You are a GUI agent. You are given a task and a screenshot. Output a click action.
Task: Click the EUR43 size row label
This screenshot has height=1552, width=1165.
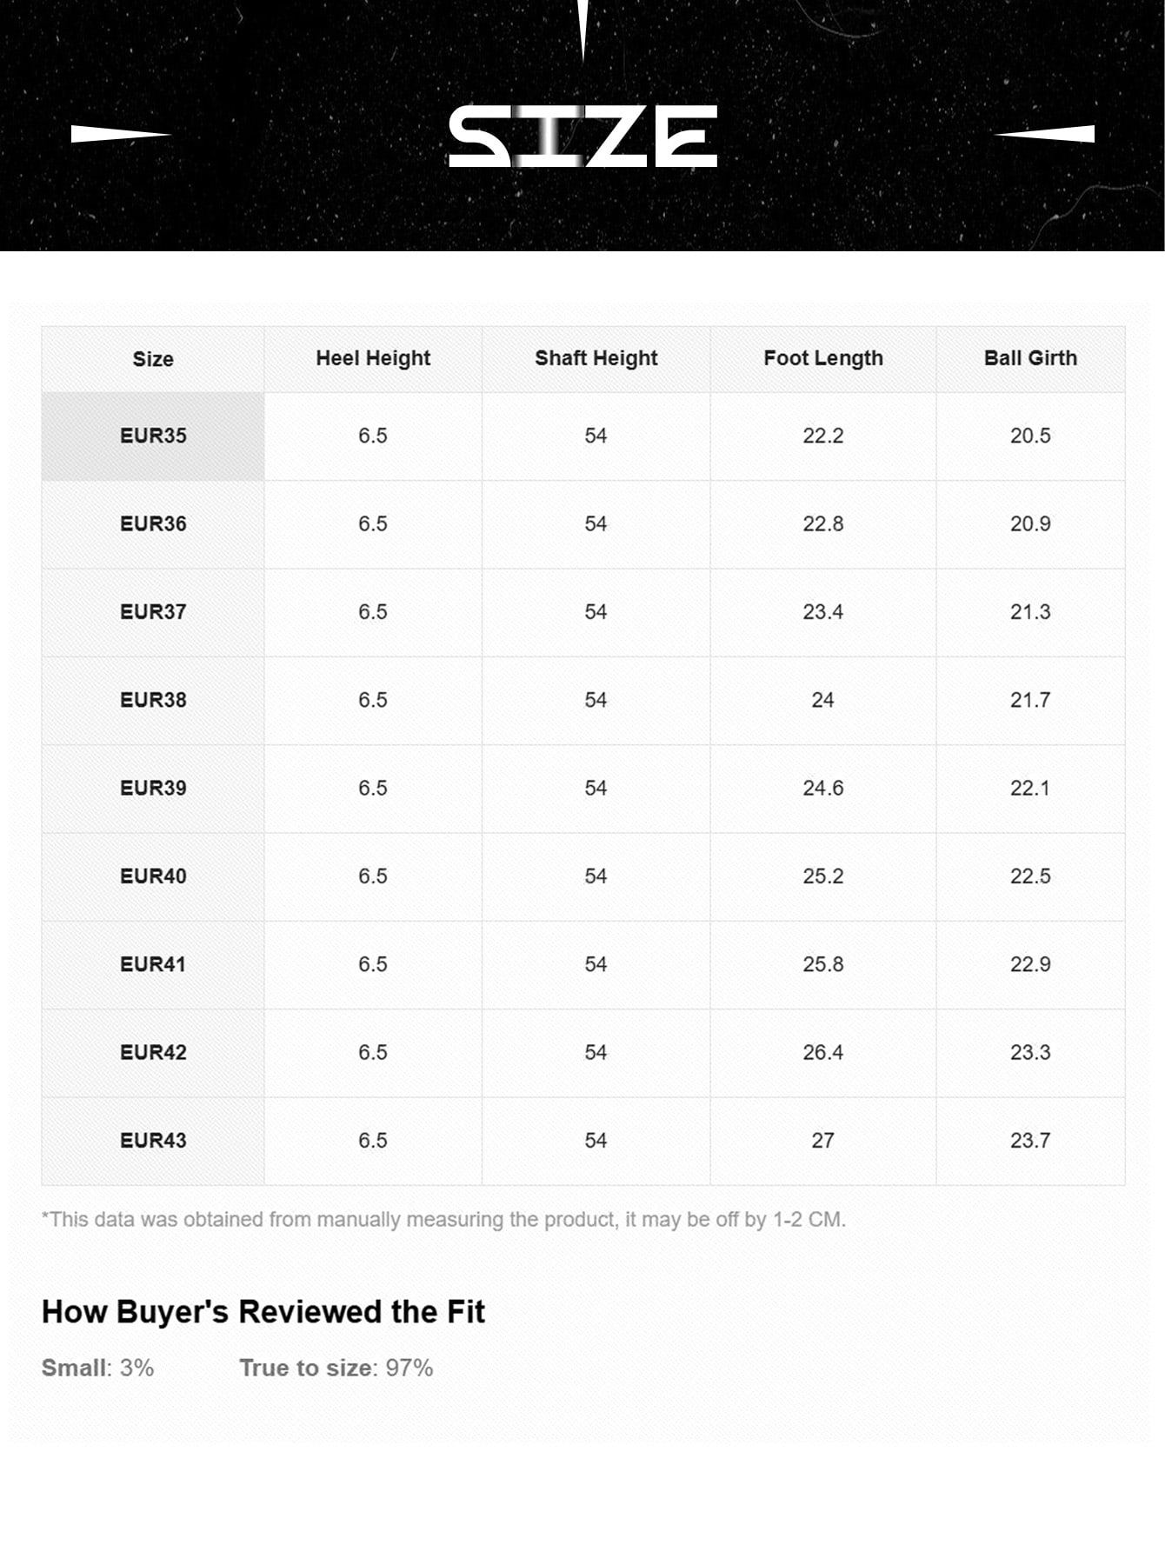[153, 1140]
